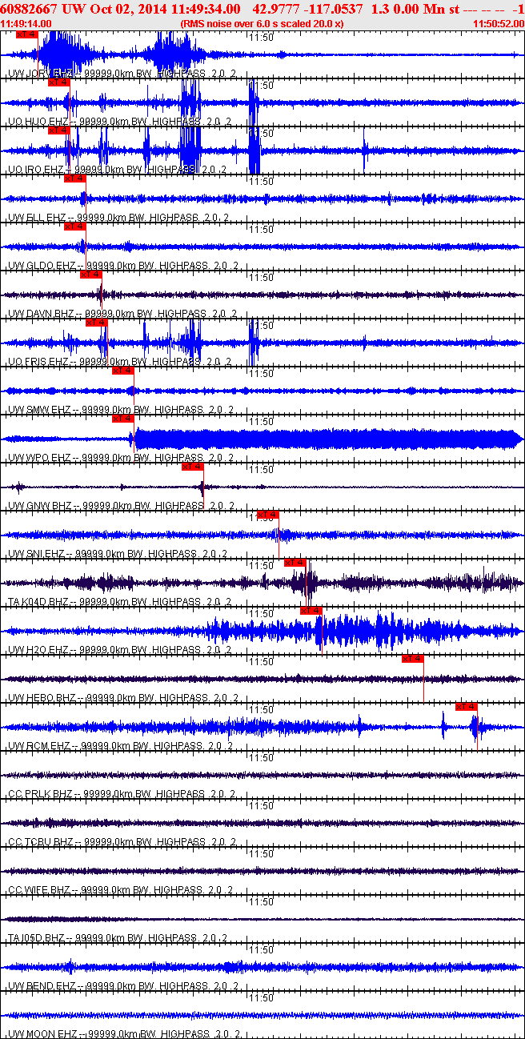The width and height of the screenshot is (525, 1039).
Task: Click the 'UW ELL EHZ' station label
Action: (x=36, y=217)
